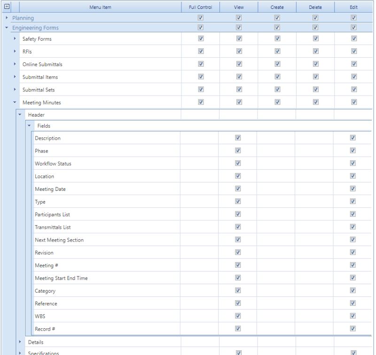376x355 pixels.
Task: Expand the Details section
Action: [x=20, y=342]
